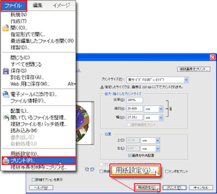
Task: Toggle the chain link constrain icon
Action: [171, 109]
